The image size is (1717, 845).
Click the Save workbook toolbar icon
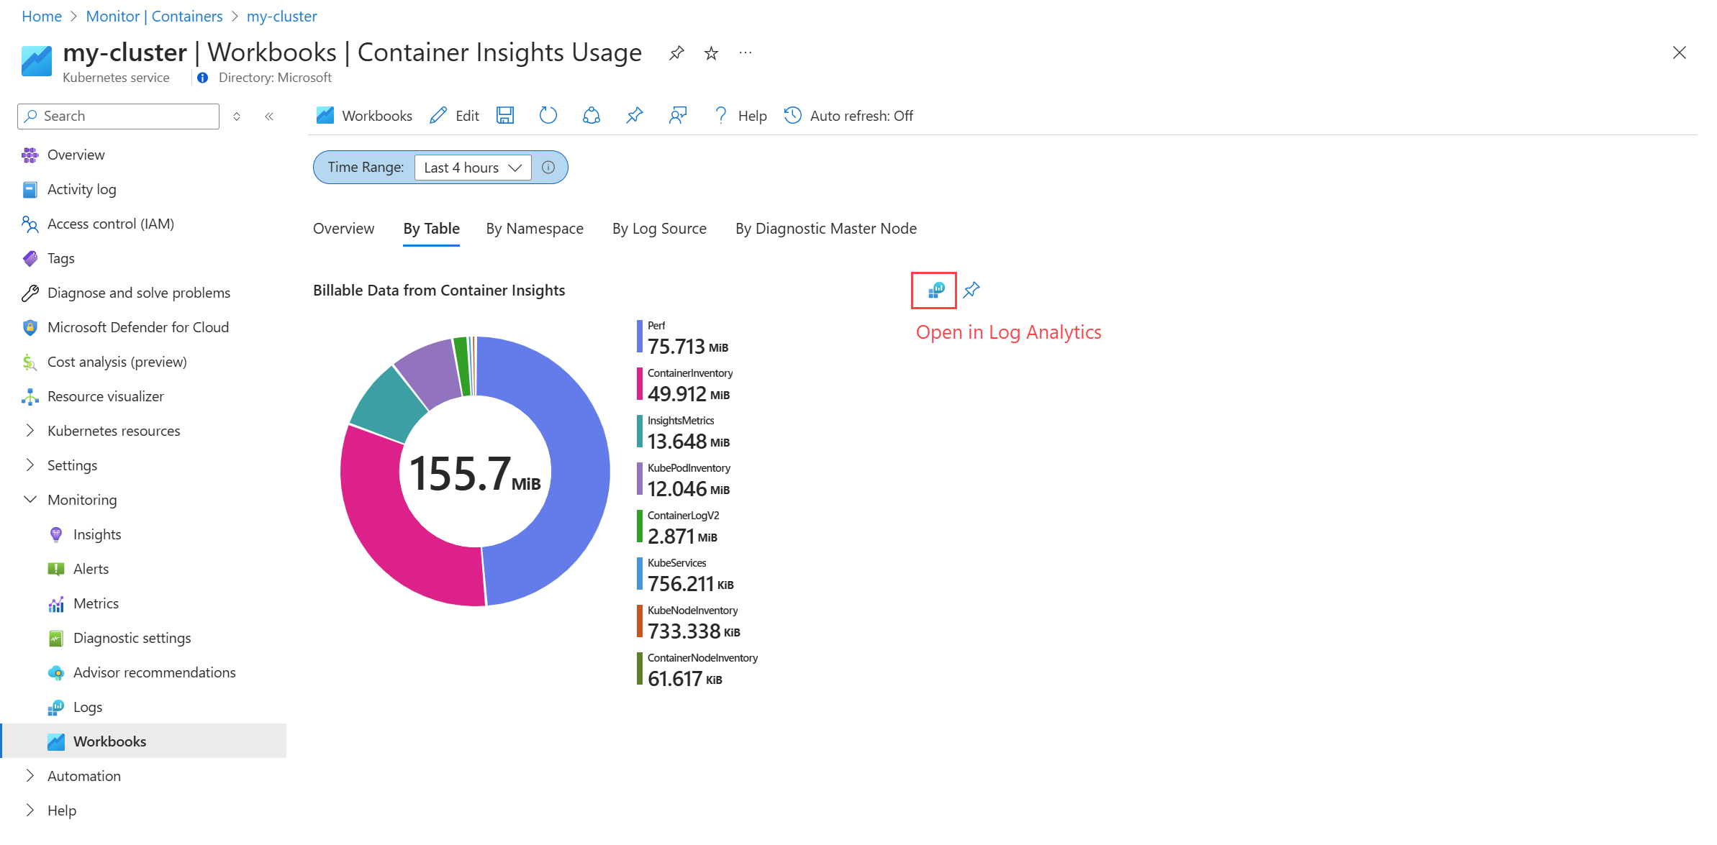coord(505,116)
